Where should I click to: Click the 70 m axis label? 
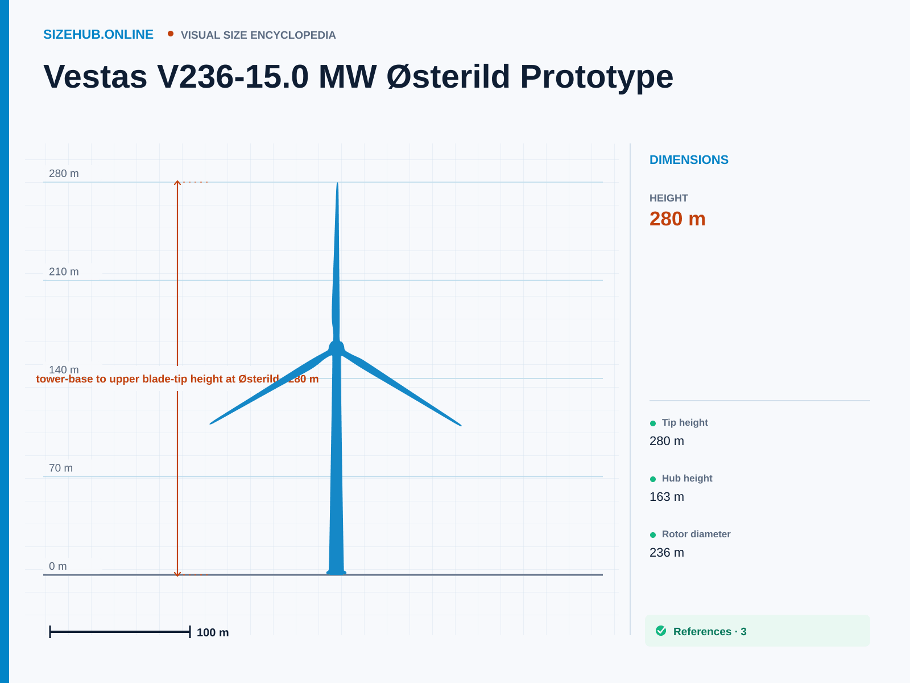[61, 468]
